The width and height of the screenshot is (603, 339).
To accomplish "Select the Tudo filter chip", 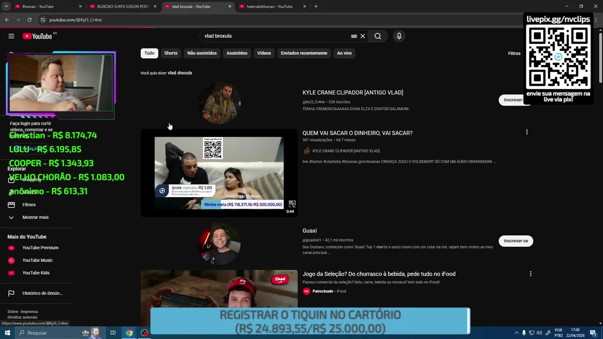I will (x=149, y=53).
